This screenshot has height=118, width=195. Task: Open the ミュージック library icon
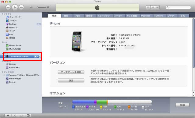coord(7,17)
